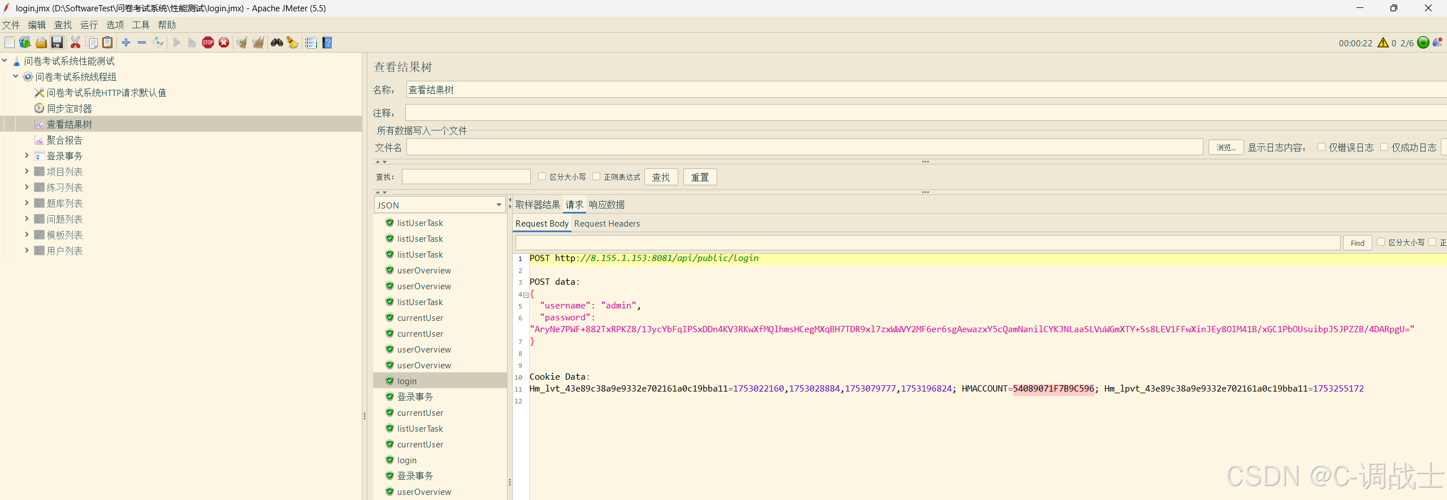
Task: Click the Clear All double broom icon
Action: pos(258,43)
